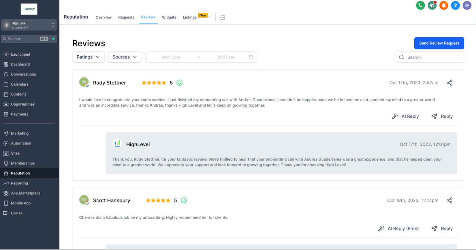The height and width of the screenshot is (250, 476).
Task: Open the RK user profile avatar
Action: pos(467,5)
